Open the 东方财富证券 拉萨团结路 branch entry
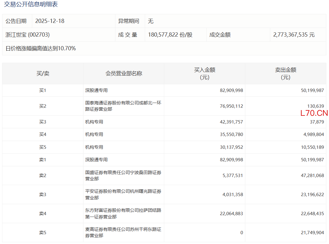Screen dimensions: 329x244 point(123,213)
